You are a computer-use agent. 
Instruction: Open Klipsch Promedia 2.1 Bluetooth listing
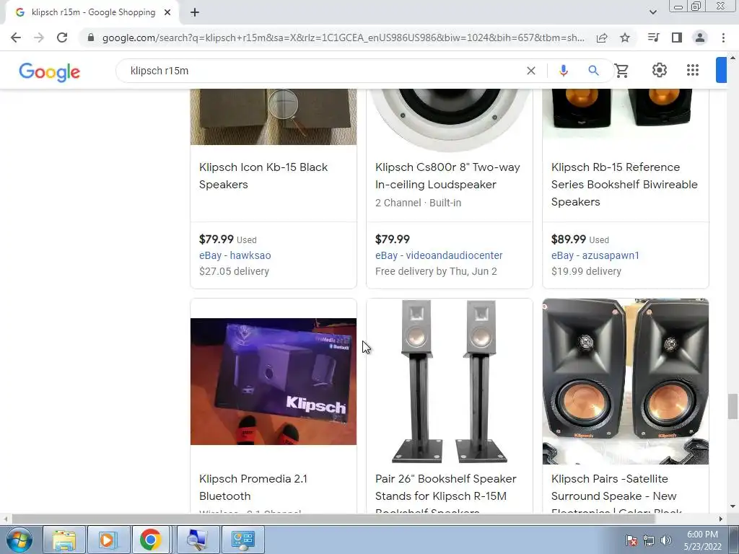(253, 488)
